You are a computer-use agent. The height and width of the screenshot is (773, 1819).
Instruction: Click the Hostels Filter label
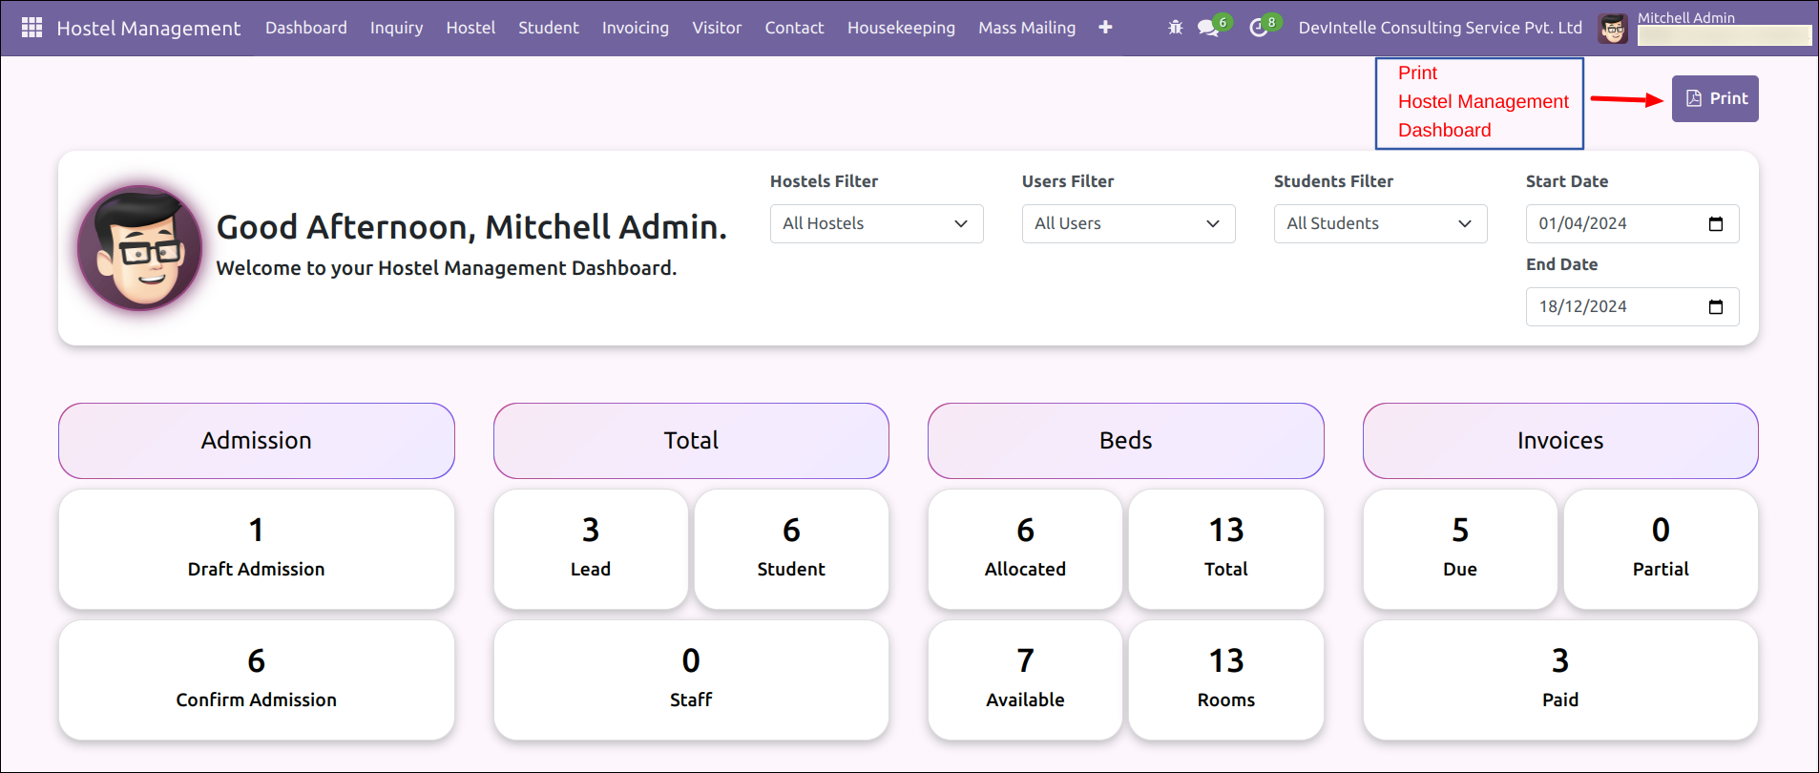824,181
